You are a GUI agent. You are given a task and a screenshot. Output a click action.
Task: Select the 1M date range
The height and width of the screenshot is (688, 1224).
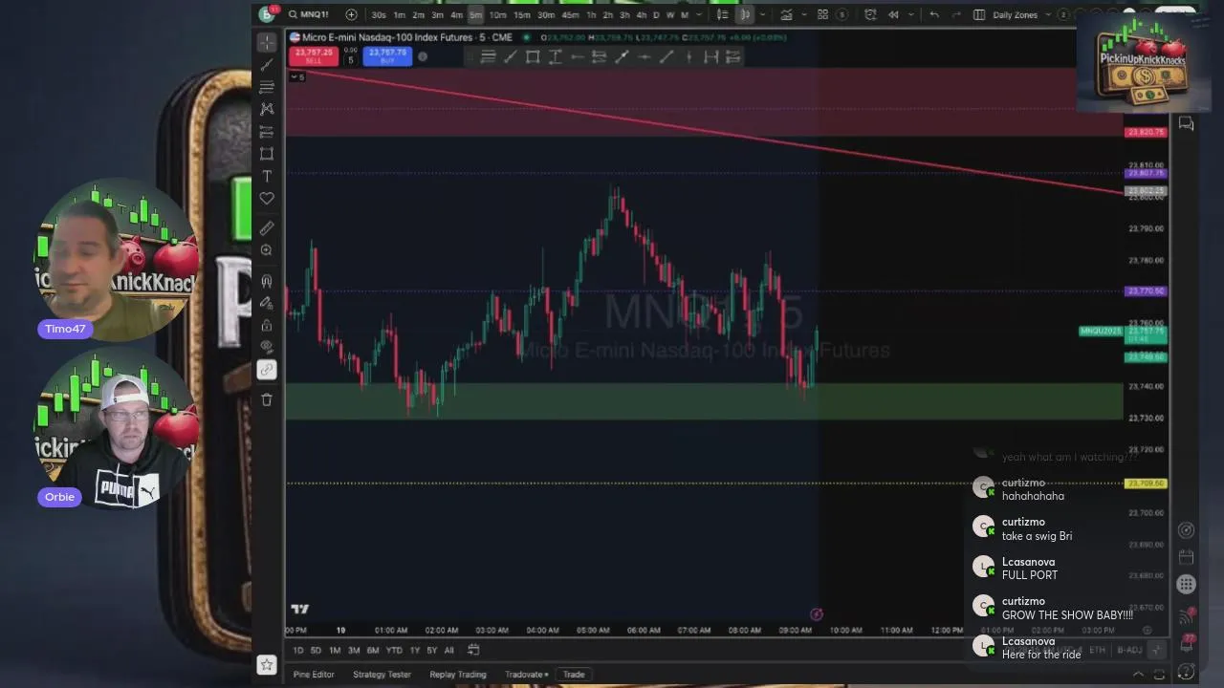point(335,651)
